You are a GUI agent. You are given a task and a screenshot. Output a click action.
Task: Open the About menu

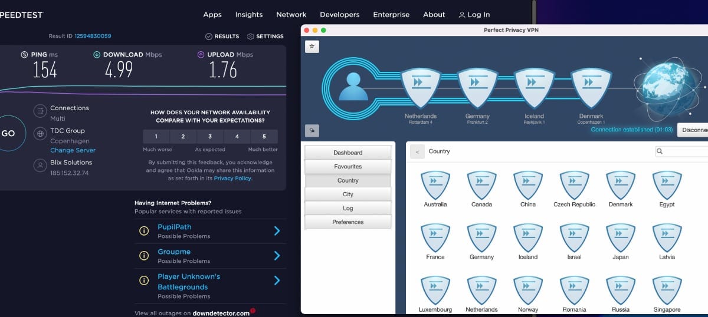coord(434,15)
